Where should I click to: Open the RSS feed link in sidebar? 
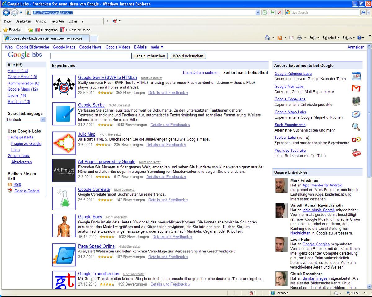coord(17,185)
